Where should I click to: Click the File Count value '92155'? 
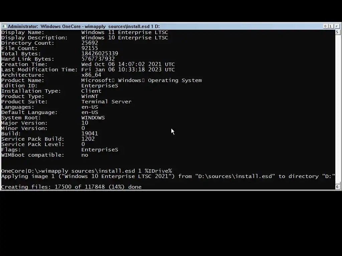point(90,48)
